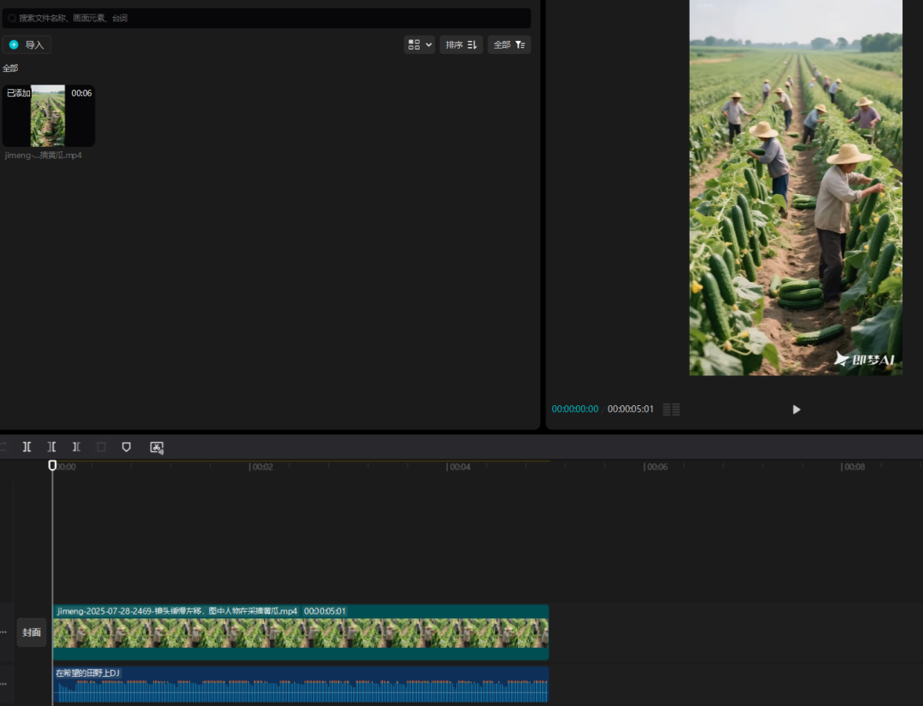This screenshot has width=923, height=706.
Task: Select the 全部 category label in media panel
Action: click(x=10, y=68)
